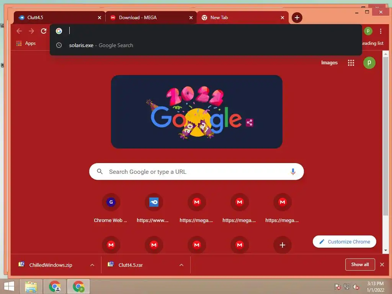The width and height of the screenshot is (392, 294).
Task: Click the page scrollbar up arrow
Action: click(x=386, y=54)
